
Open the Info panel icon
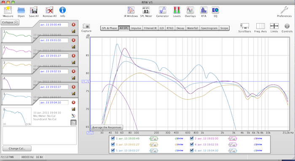pos(62,10)
